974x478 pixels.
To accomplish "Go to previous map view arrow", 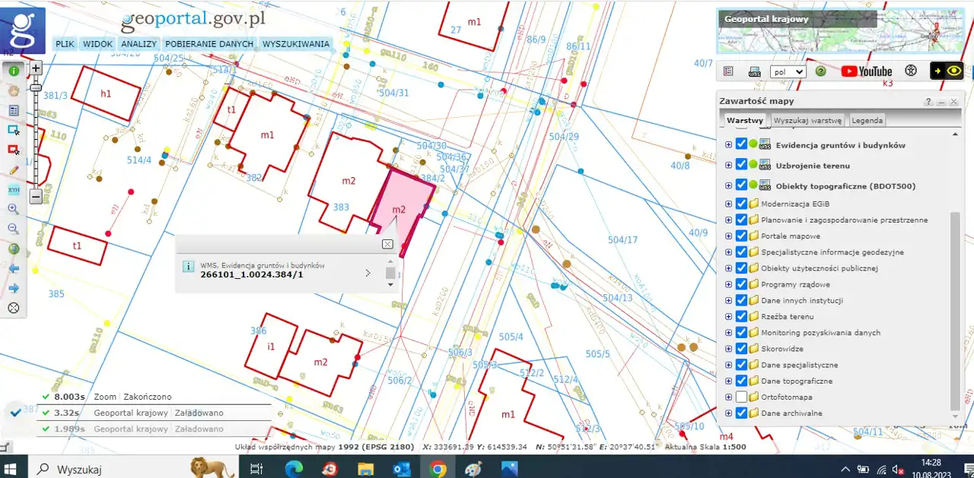I will (x=14, y=268).
